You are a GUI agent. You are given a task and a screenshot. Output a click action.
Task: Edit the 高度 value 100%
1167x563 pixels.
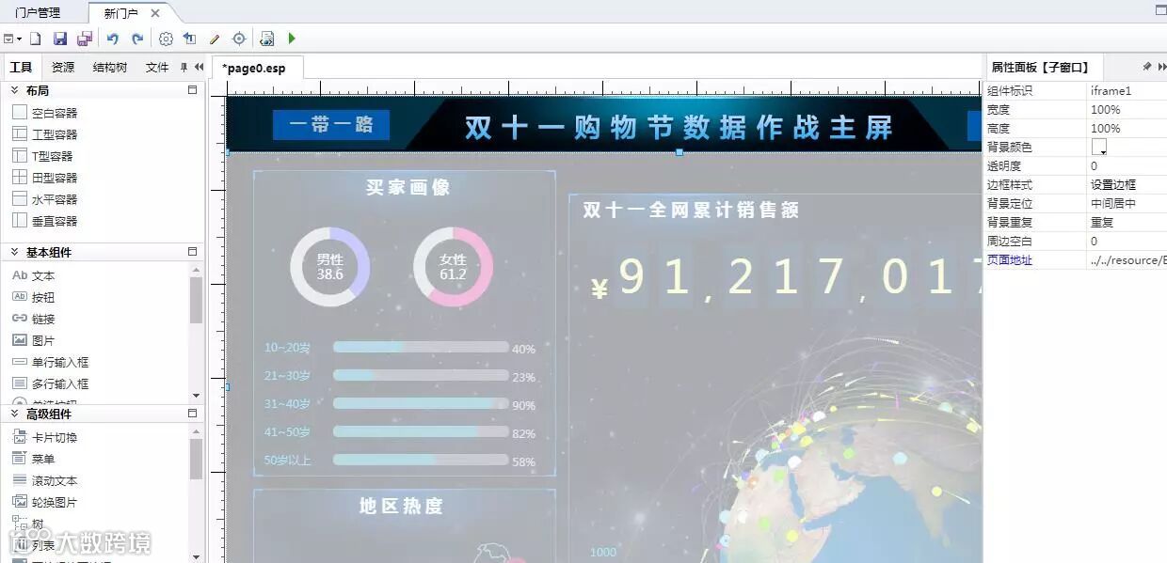point(1127,129)
